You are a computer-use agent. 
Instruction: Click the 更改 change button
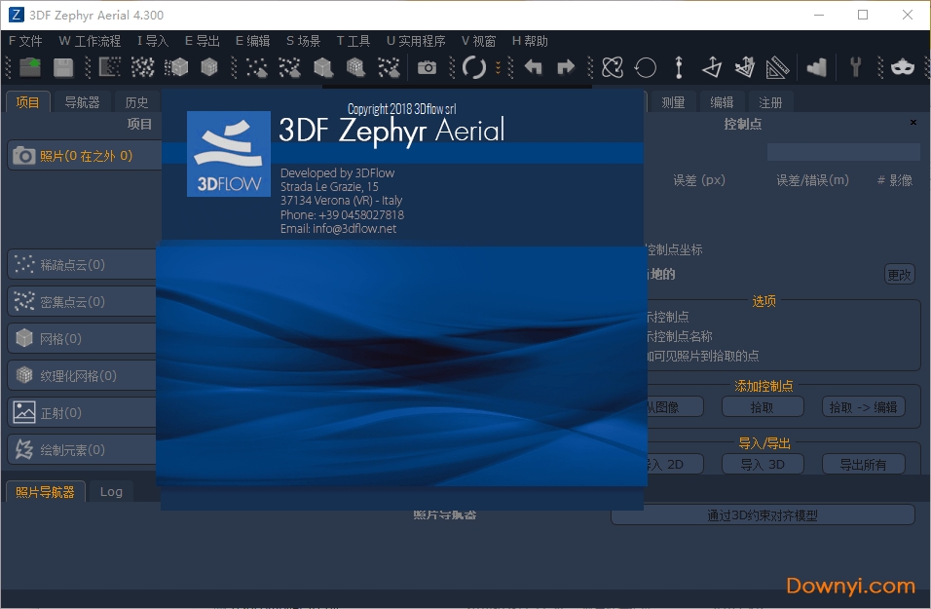pos(899,275)
